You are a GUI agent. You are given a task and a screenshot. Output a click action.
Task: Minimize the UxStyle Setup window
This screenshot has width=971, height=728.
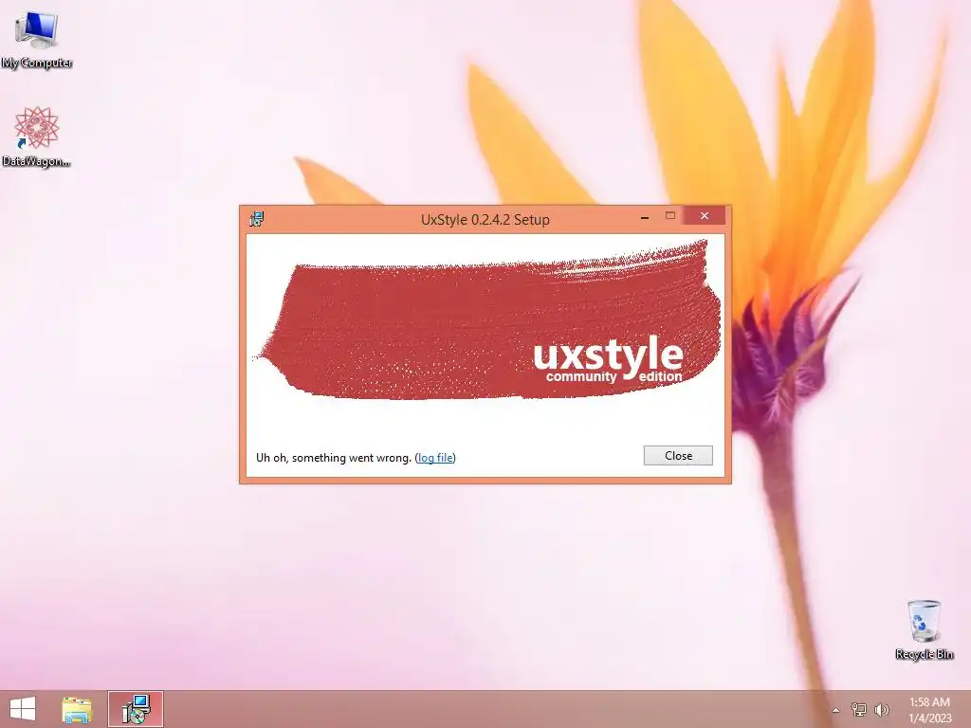[645, 217]
